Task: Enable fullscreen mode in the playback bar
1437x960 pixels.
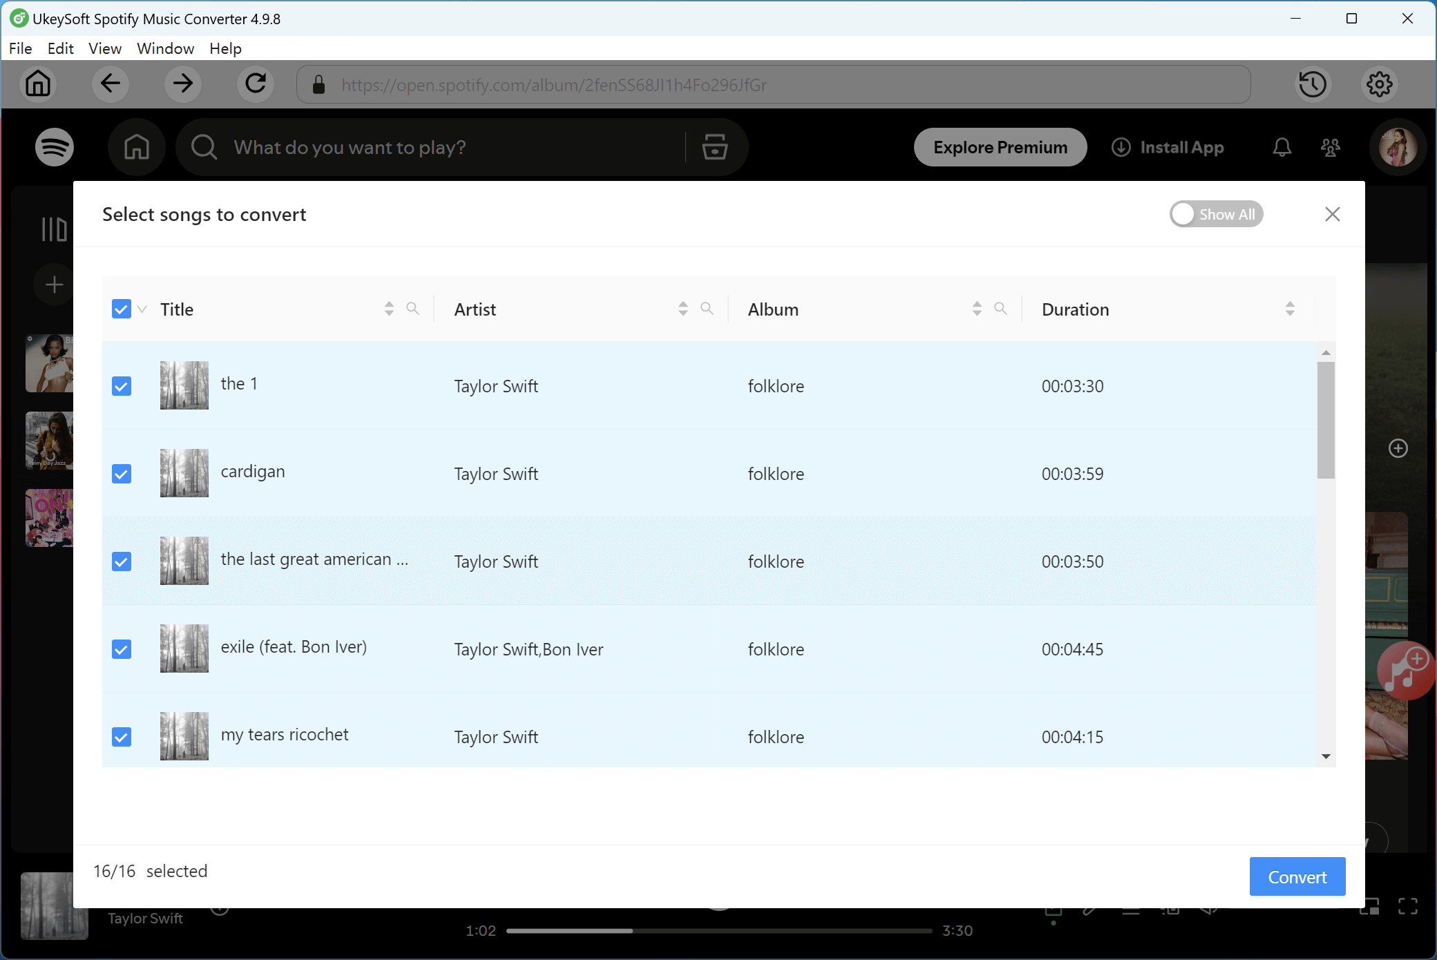Action: coord(1409,907)
